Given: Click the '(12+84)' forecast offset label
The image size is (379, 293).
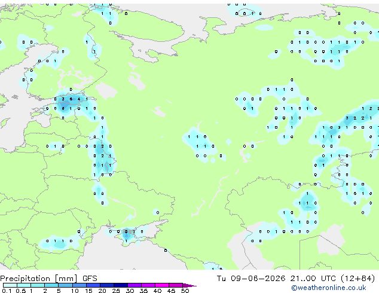Looking at the screenshot, I should (358, 279).
